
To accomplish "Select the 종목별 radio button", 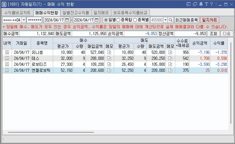I will [x=135, y=20].
